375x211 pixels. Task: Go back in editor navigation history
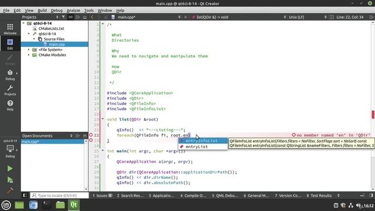pyautogui.click(x=92, y=17)
